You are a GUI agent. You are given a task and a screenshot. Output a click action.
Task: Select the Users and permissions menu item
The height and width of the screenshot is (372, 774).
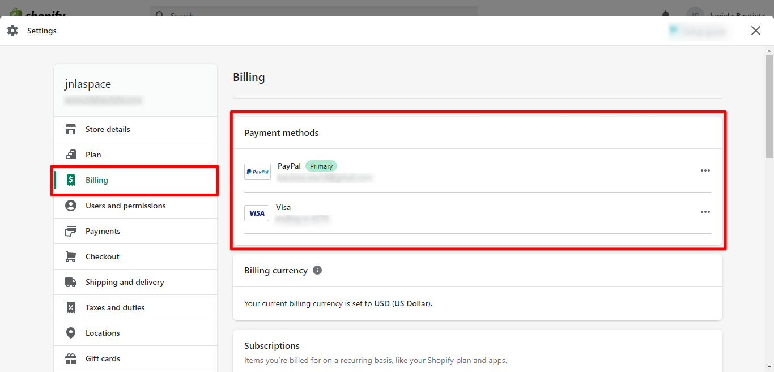125,206
